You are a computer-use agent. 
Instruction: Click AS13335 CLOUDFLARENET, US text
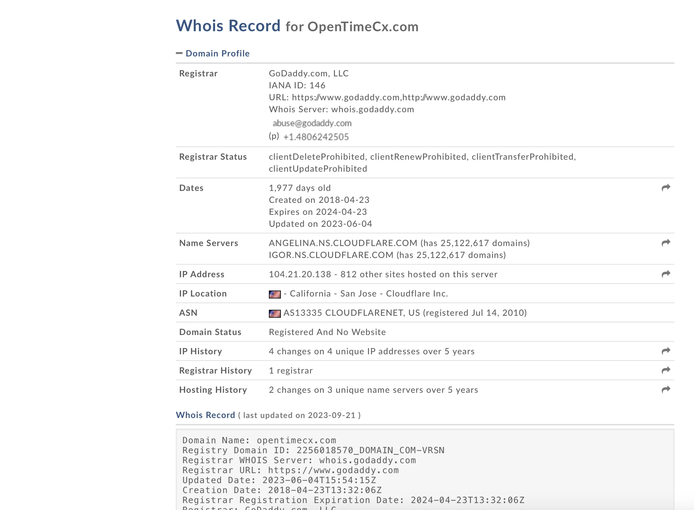(x=352, y=313)
